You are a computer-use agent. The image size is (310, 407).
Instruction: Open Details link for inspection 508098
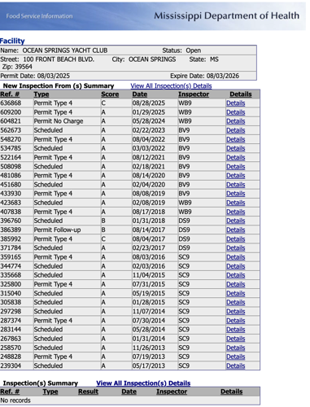click(235, 167)
